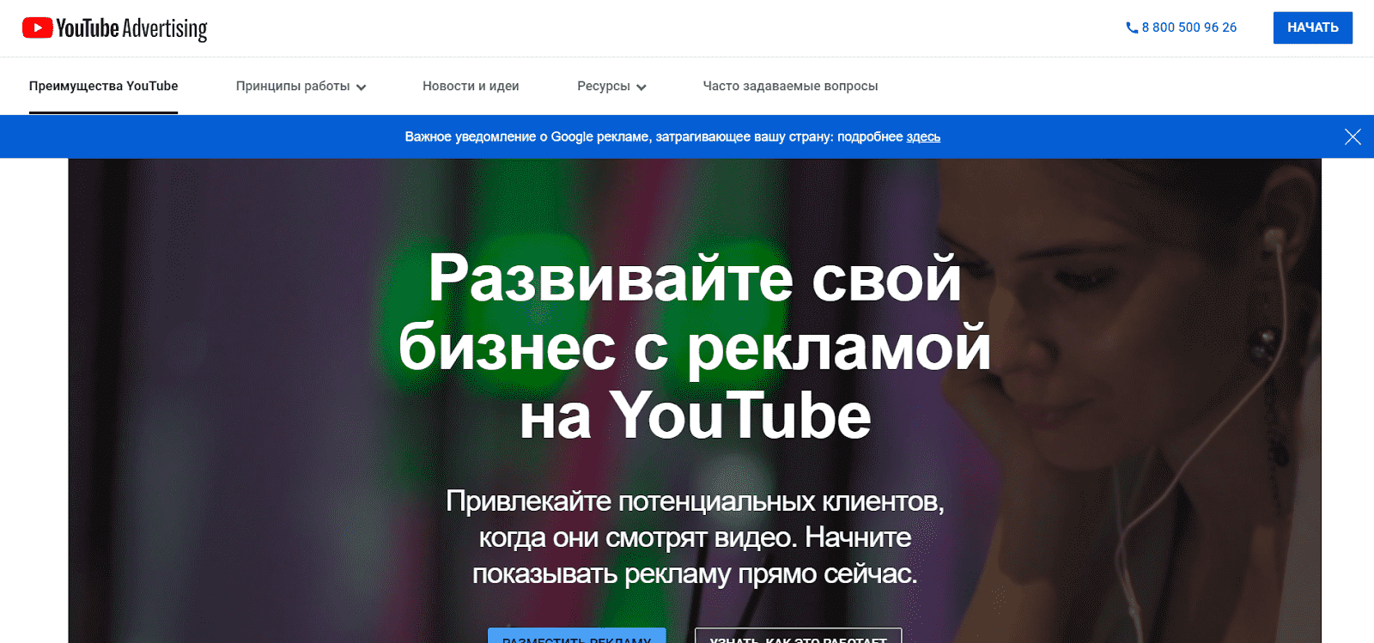Click the Важное уведомление banner text
Image resolution: width=1374 pixels, height=643 pixels.
pyautogui.click(x=672, y=136)
